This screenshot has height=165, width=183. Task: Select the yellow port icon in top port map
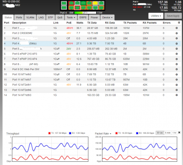click(x=95, y=3)
